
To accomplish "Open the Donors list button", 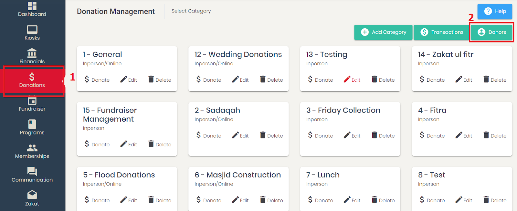I will [491, 32].
